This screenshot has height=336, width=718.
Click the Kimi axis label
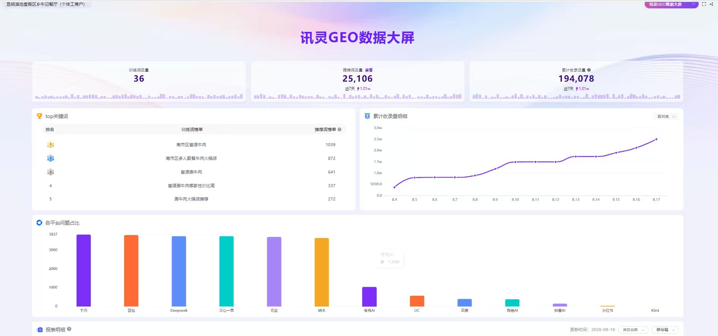click(655, 311)
